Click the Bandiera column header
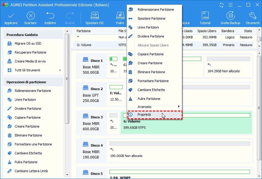Screen dimensions: 262x179 (227, 31)
